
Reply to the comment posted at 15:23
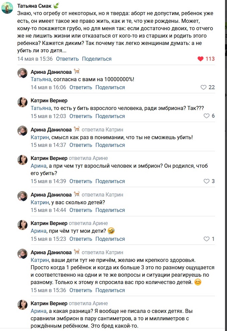pos(81,239)
